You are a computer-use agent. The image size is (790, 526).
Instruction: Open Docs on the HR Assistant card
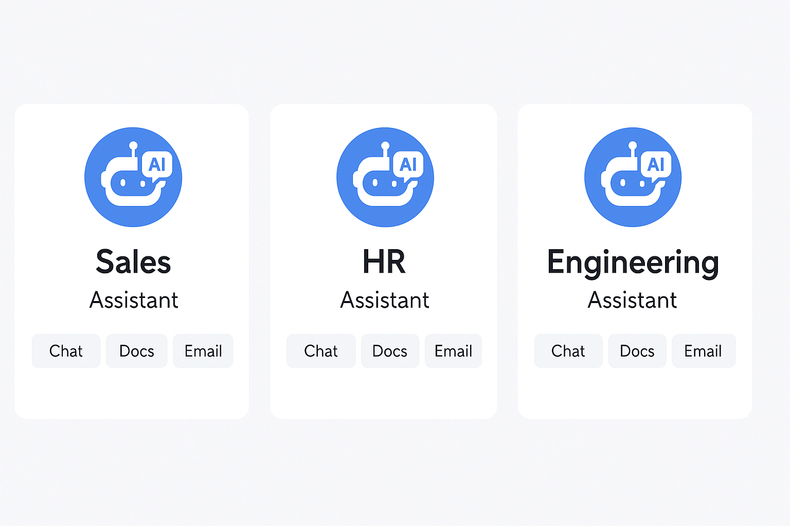390,351
